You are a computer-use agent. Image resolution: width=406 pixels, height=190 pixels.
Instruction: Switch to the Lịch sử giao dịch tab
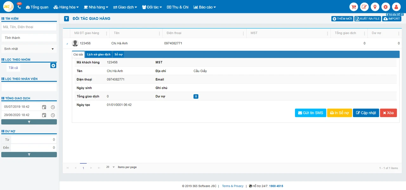[99, 55]
